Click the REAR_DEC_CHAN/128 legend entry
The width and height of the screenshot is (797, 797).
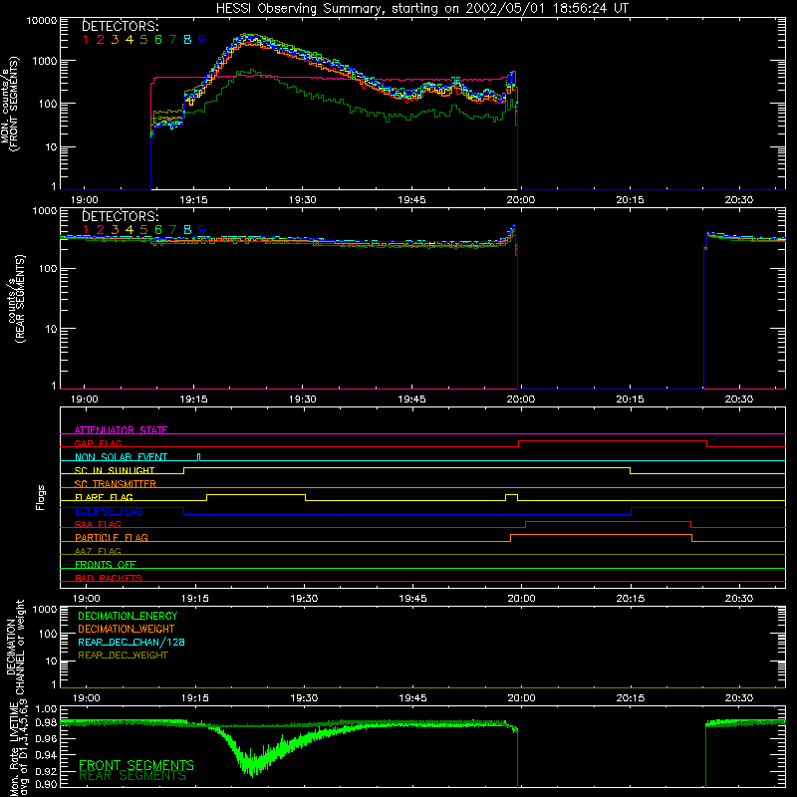(132, 642)
